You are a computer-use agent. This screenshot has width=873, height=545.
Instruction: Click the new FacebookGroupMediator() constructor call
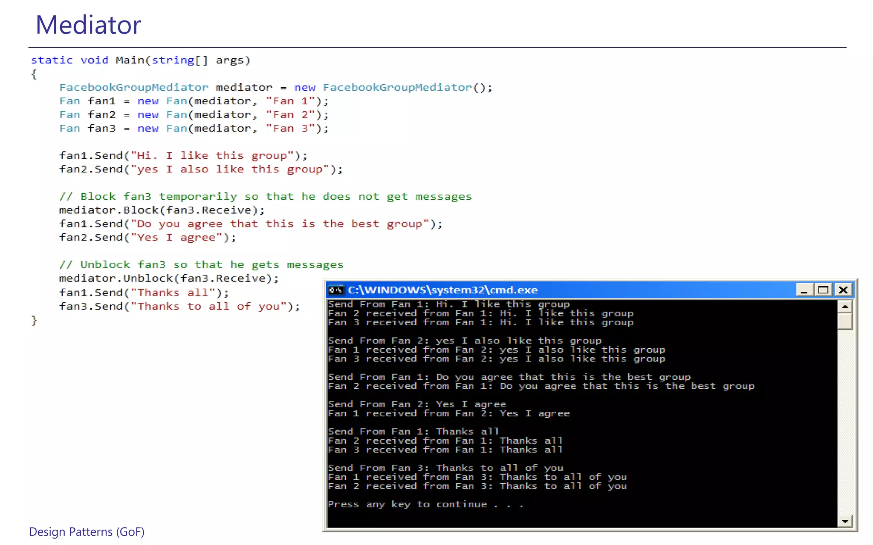pos(393,87)
